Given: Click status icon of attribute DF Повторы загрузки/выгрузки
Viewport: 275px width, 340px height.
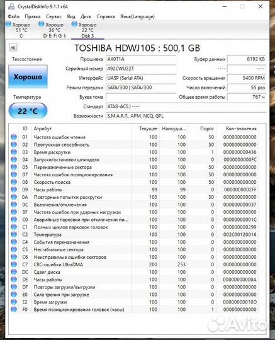Looking at the screenshot, I should (14, 287).
